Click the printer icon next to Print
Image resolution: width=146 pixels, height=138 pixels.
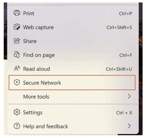[x=17, y=13]
